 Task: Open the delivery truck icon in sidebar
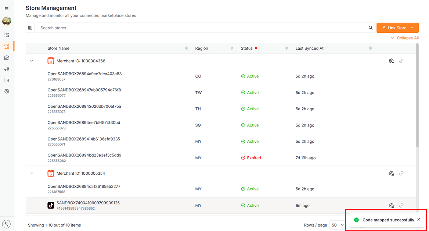[7, 69]
